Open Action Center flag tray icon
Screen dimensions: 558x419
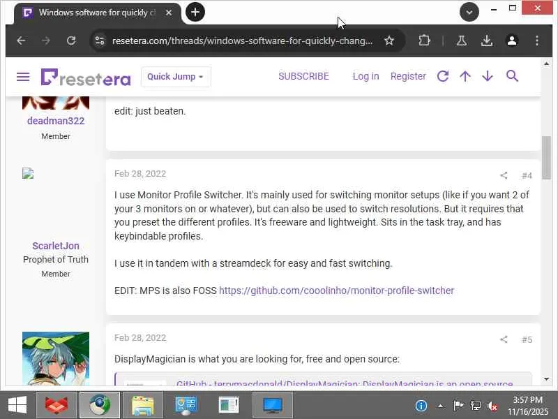458,406
